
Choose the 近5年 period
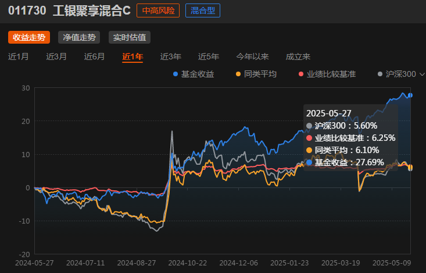tap(209, 56)
